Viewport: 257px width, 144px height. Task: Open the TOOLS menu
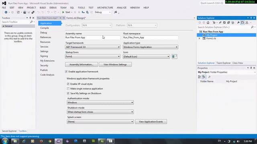[x=81, y=8]
